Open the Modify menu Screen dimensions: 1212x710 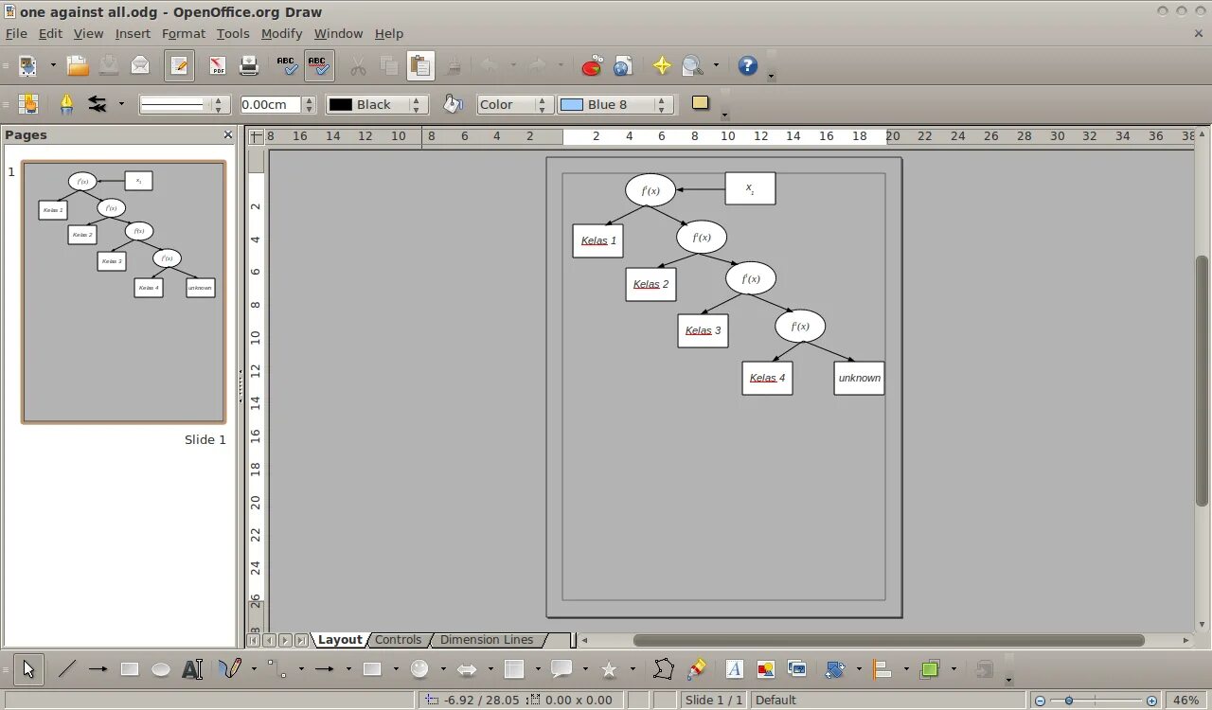(x=281, y=33)
